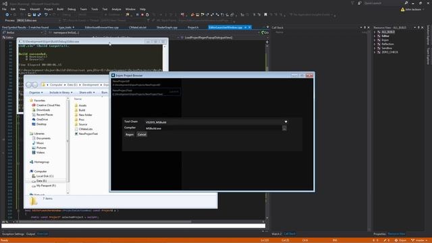The width and height of the screenshot is (432, 243).
Task: Click the Quick Launch search box
Action: [383, 3]
